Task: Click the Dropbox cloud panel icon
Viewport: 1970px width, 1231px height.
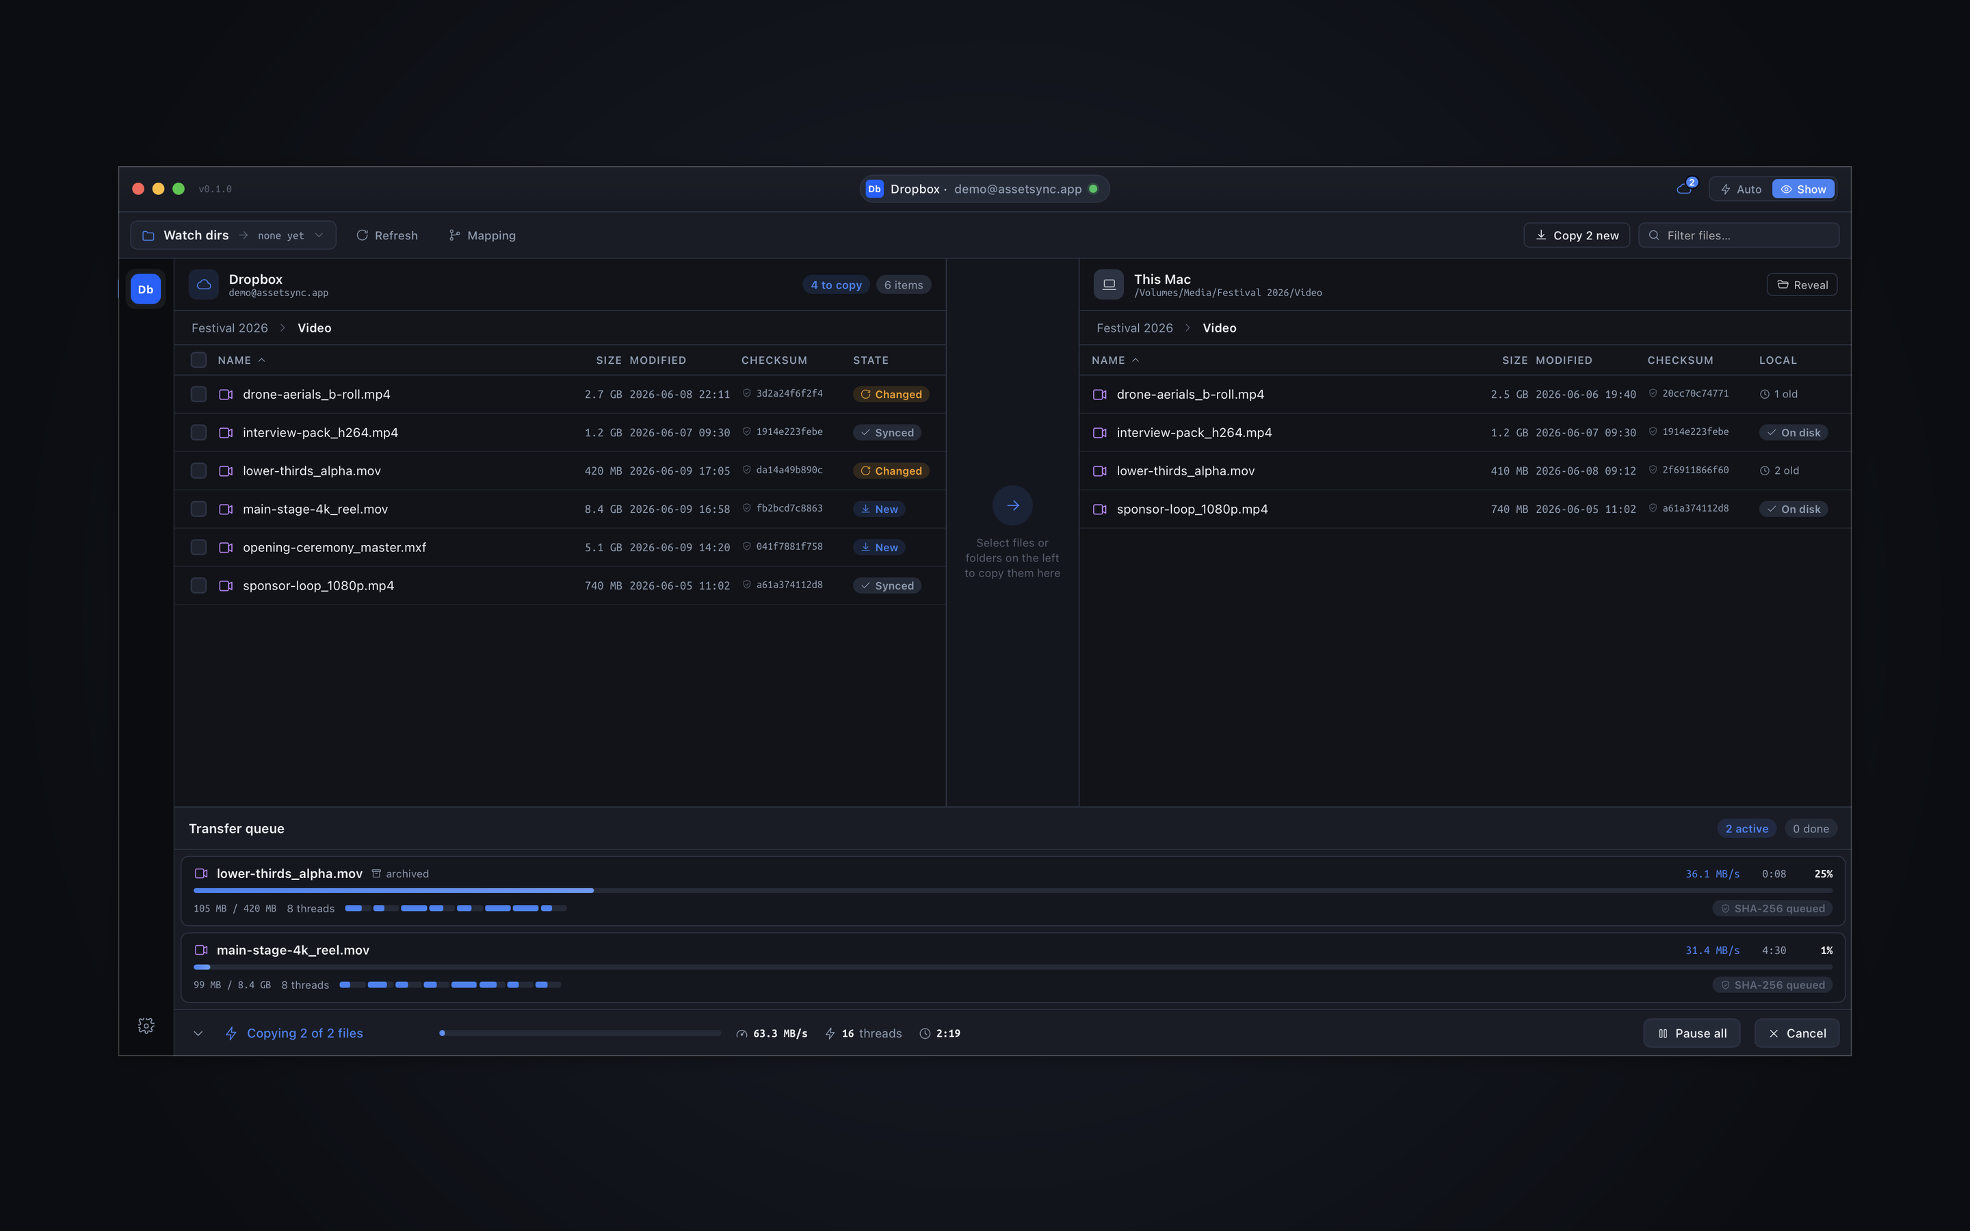Action: coord(204,284)
